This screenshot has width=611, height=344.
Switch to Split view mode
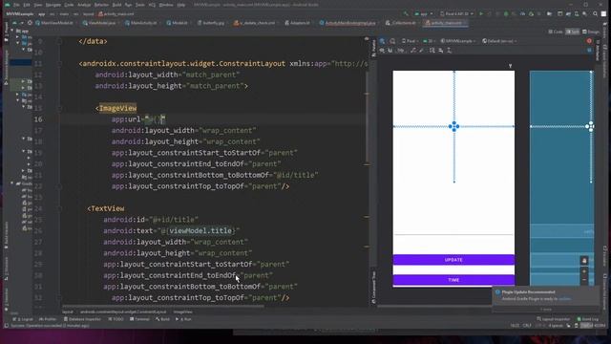573,32
